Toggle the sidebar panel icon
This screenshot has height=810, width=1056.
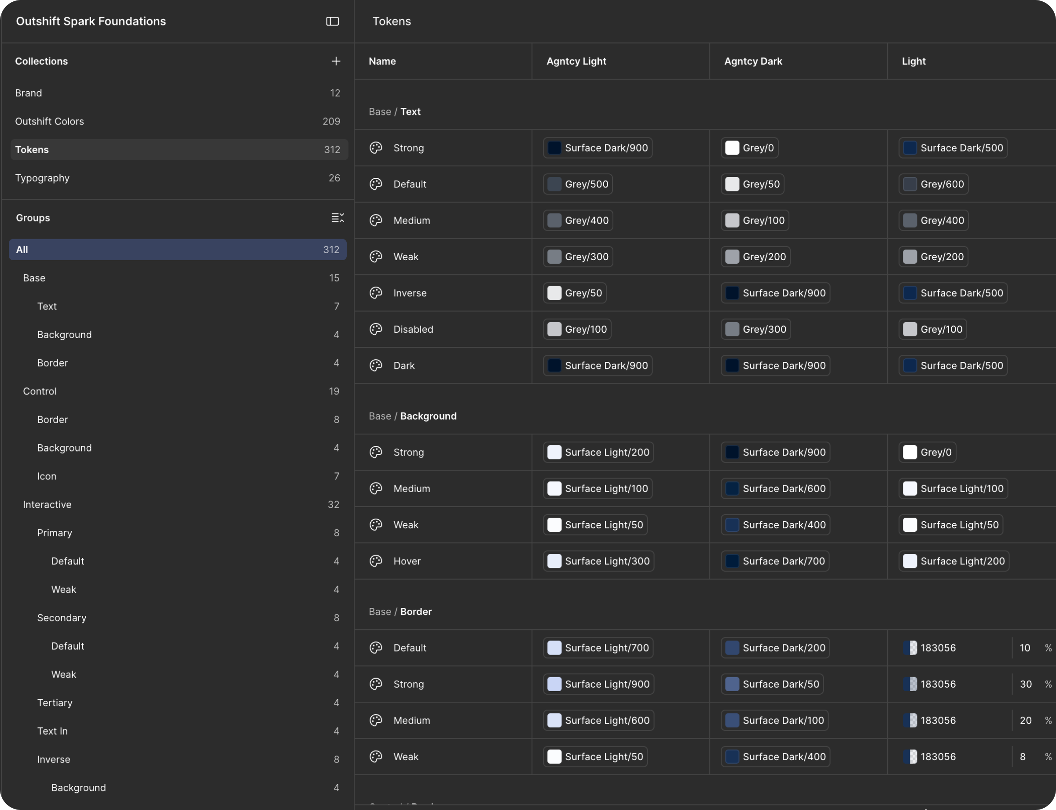pyautogui.click(x=332, y=21)
